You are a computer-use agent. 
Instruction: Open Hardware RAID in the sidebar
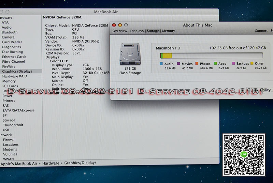click(15, 76)
